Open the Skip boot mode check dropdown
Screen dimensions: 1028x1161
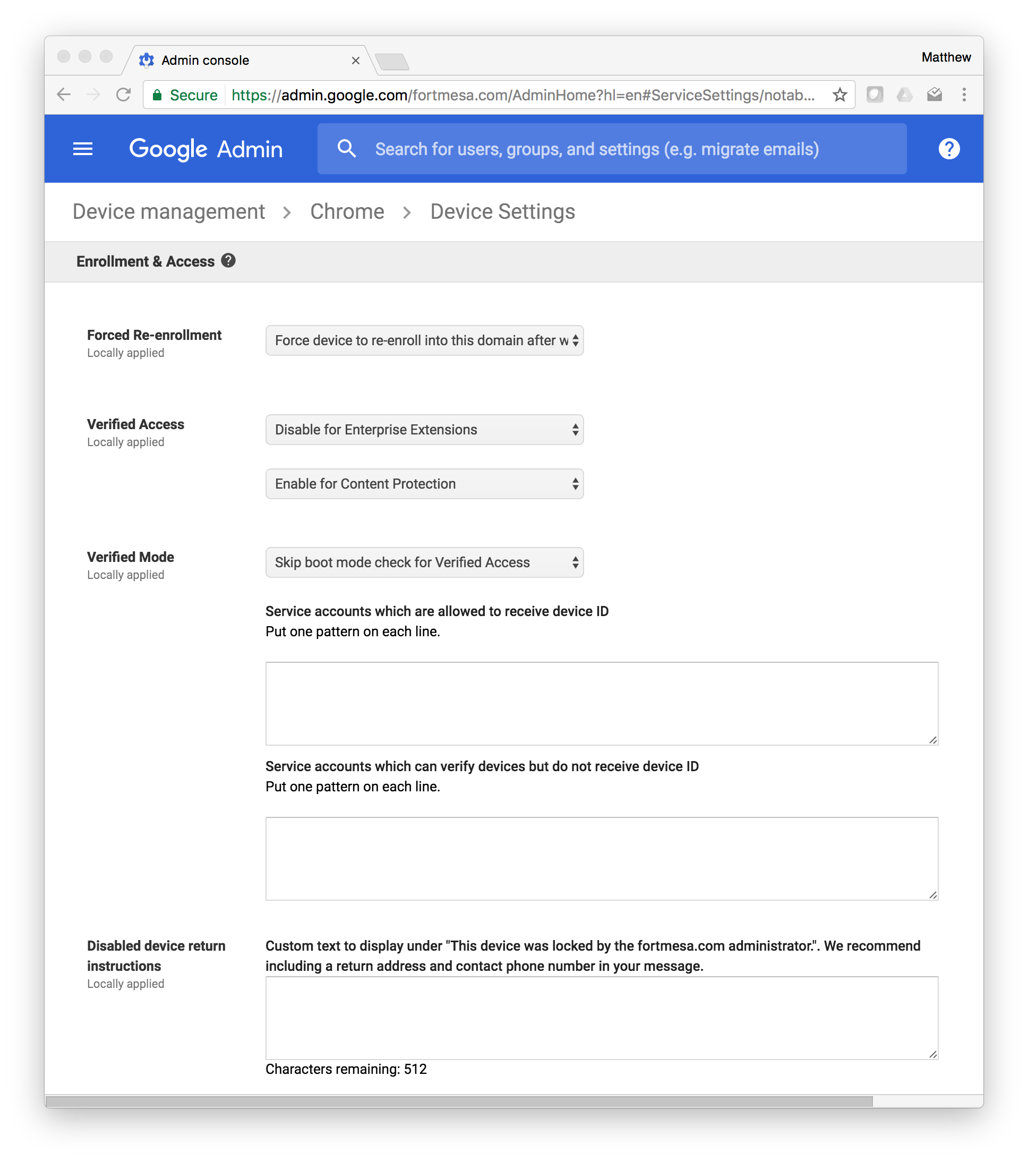(x=424, y=562)
